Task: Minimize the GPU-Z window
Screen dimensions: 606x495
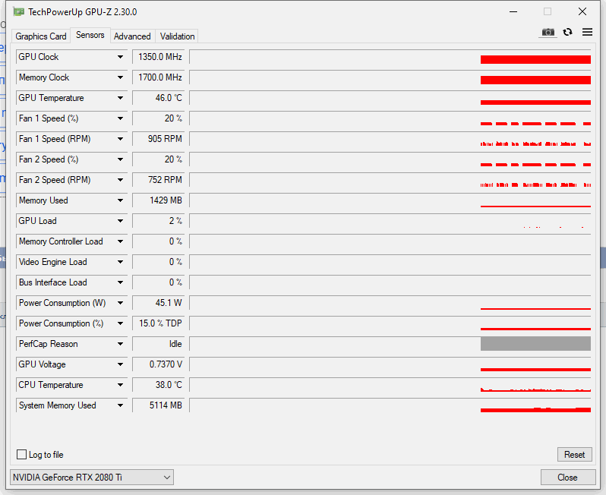Action: pos(513,11)
